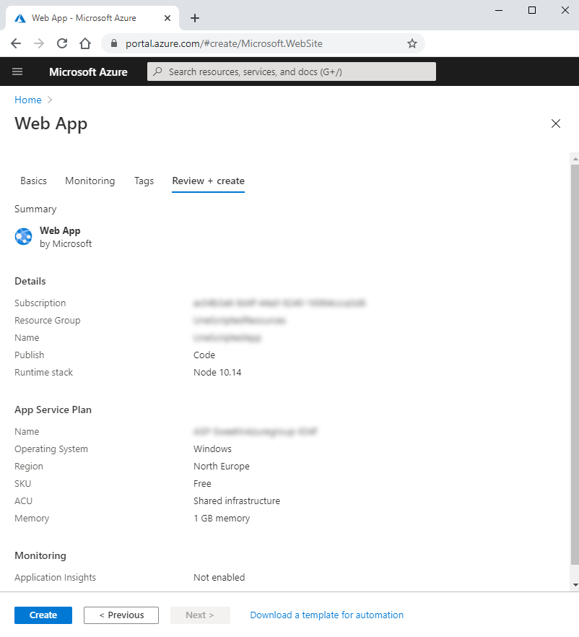The height and width of the screenshot is (637, 579).
Task: Open the Azure portal hamburger menu
Action: pyautogui.click(x=17, y=72)
